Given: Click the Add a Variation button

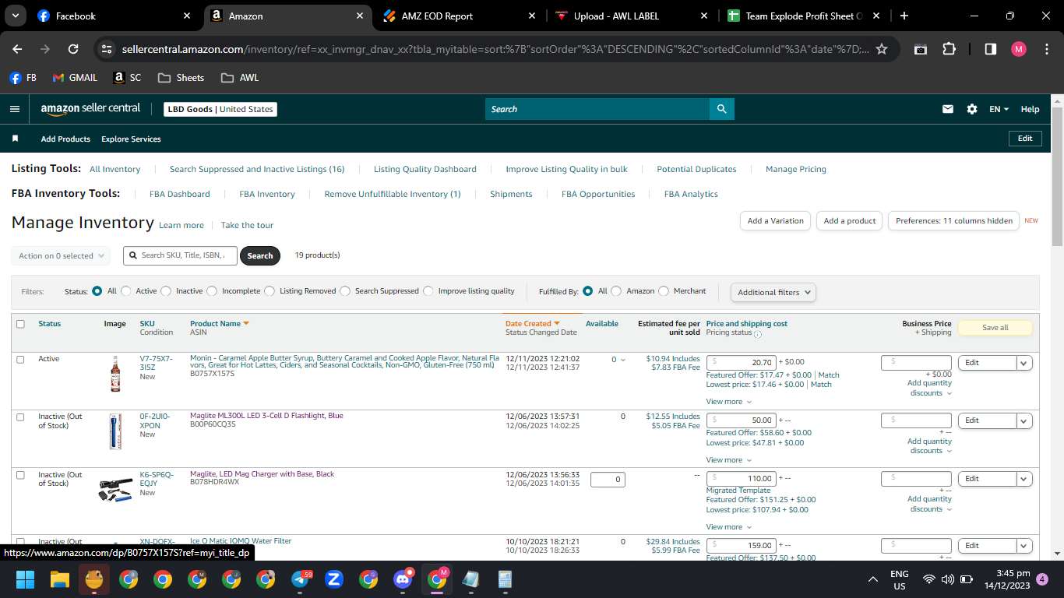Looking at the screenshot, I should [x=775, y=221].
